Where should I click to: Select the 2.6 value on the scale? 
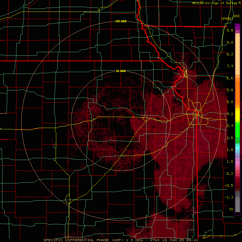(230, 138)
